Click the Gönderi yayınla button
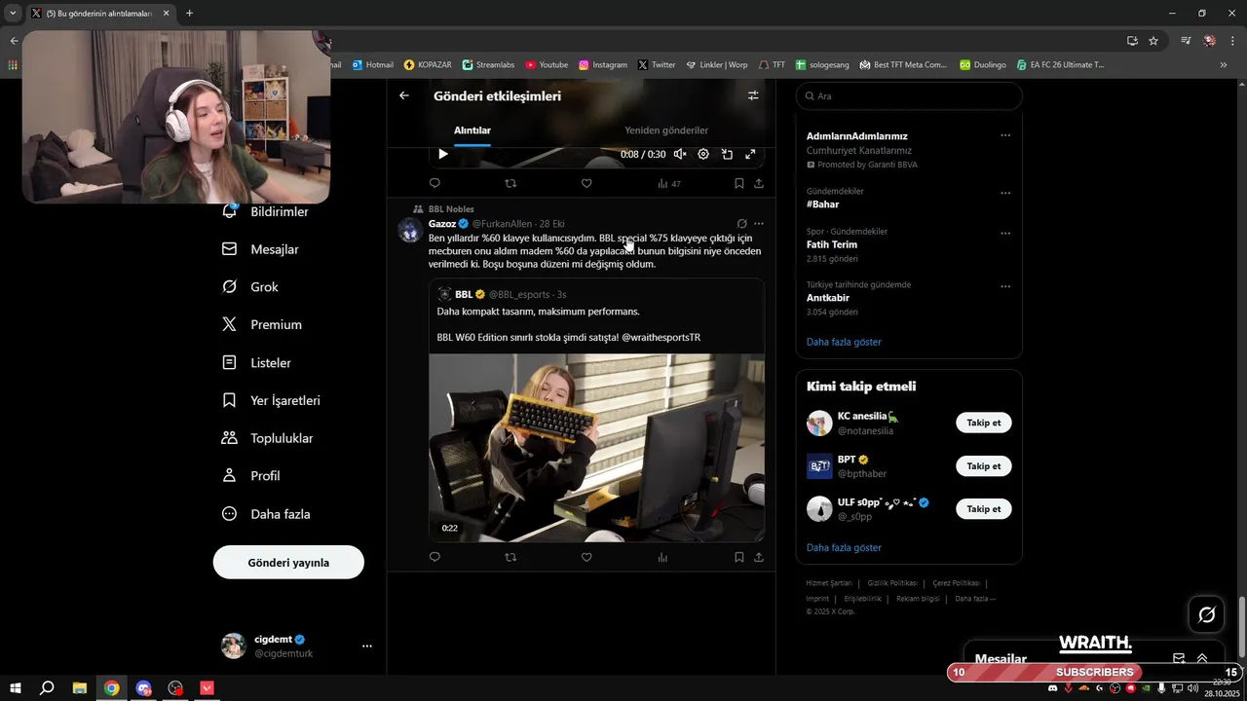Viewport: 1247px width, 701px height. point(288,563)
